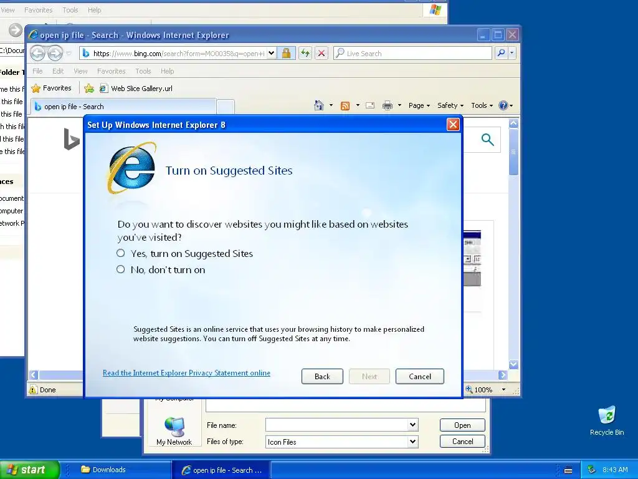Viewport: 638px width, 479px height.
Task: Close the Set Up Internet Explorer 8 dialog
Action: coord(453,124)
